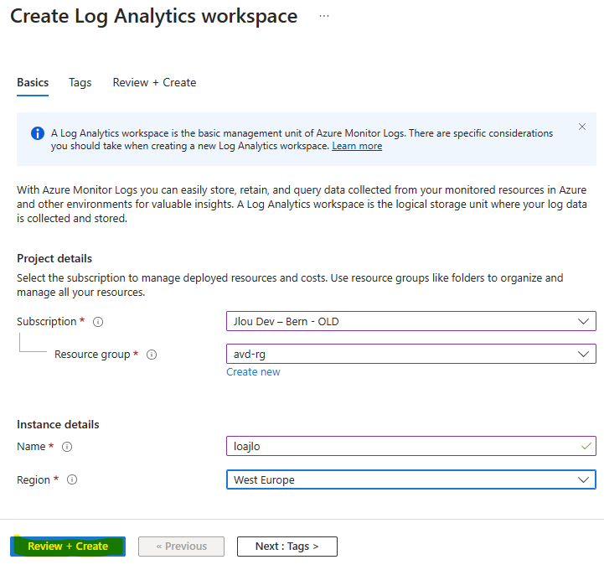Expand the Region dropdown showing West Europe

point(583,480)
